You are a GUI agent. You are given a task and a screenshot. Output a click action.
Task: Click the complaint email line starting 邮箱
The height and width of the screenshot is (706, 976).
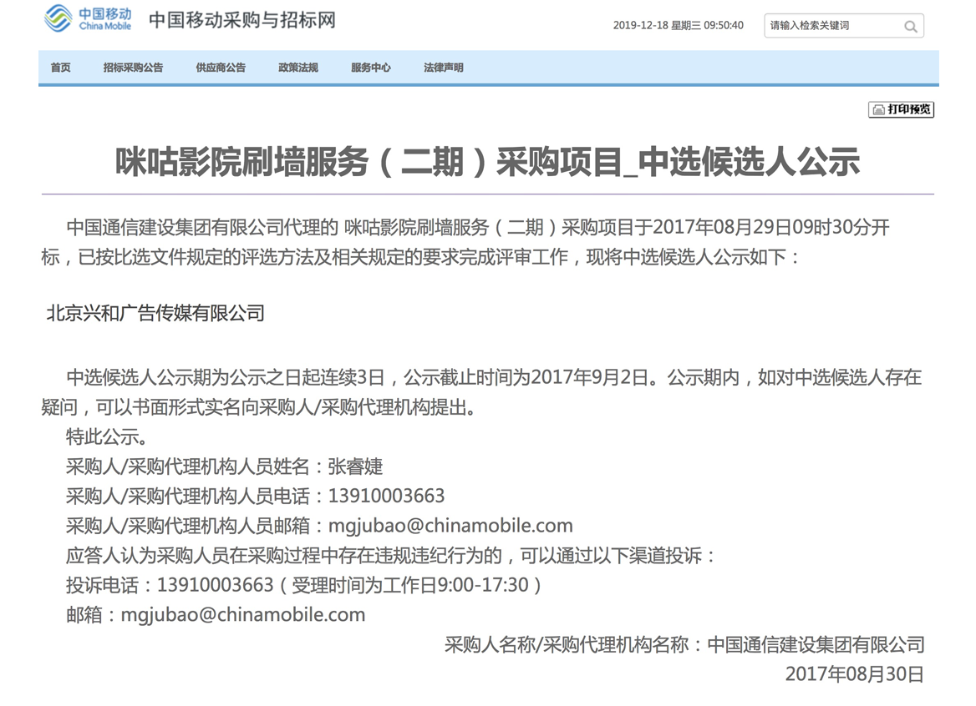[x=216, y=615]
